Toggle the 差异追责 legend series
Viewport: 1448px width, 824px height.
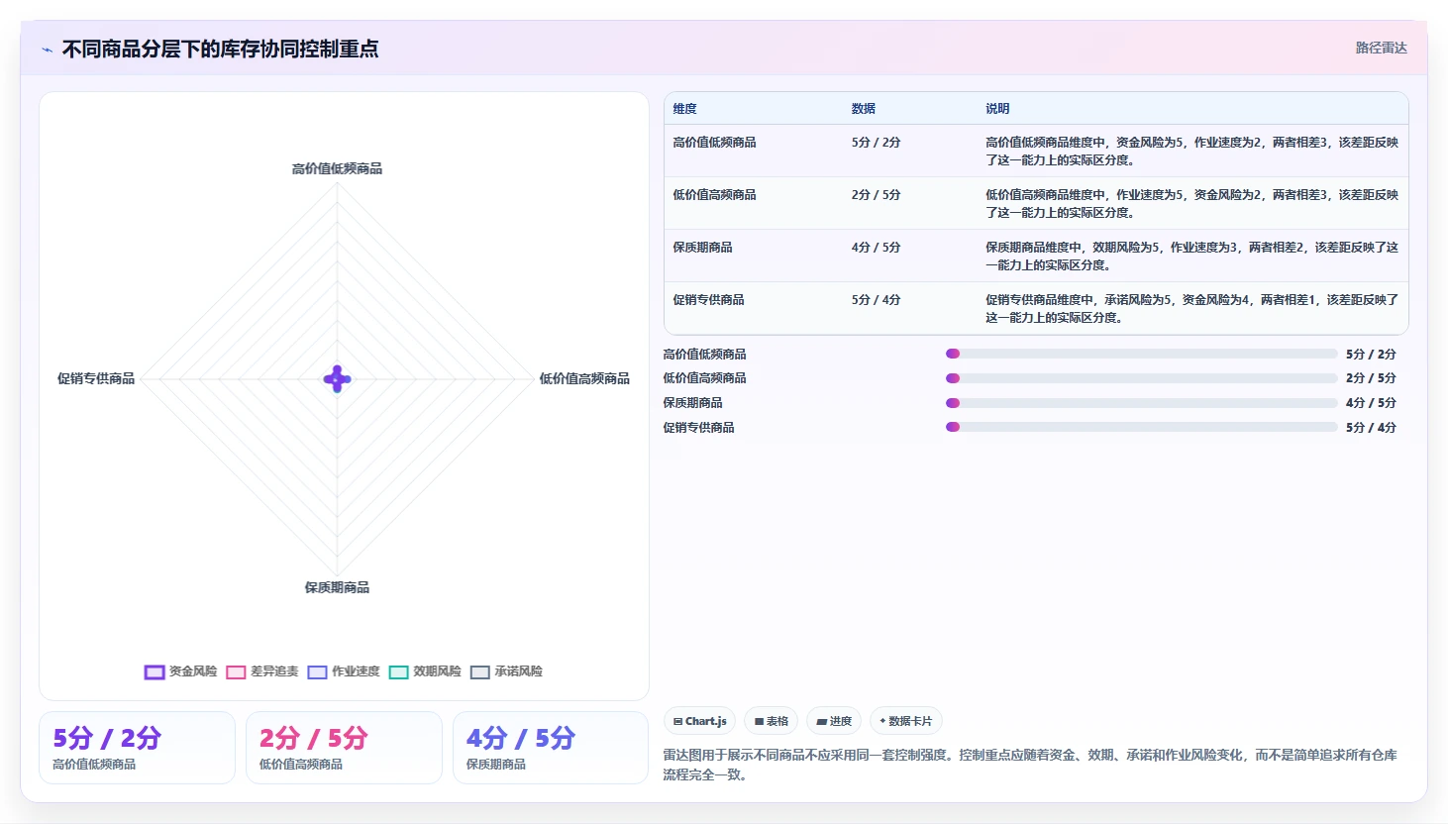coord(261,671)
